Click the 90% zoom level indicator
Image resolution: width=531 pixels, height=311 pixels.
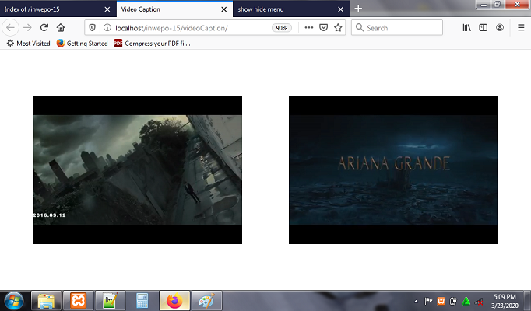click(x=281, y=27)
